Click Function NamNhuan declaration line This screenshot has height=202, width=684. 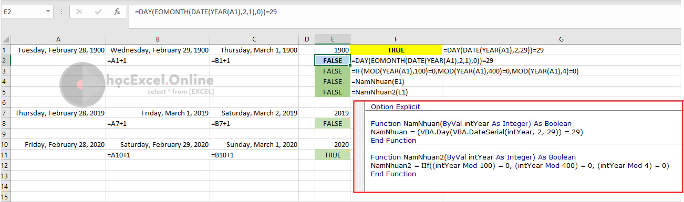(471, 124)
